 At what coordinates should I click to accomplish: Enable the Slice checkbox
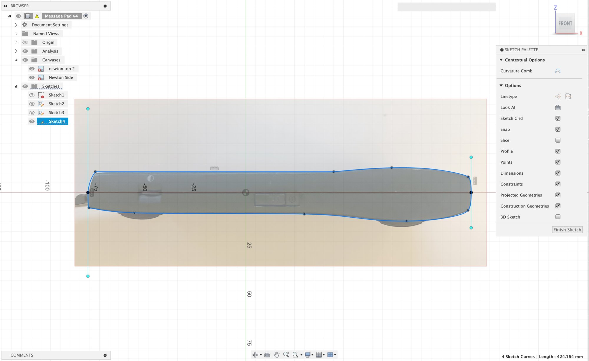[x=558, y=140]
